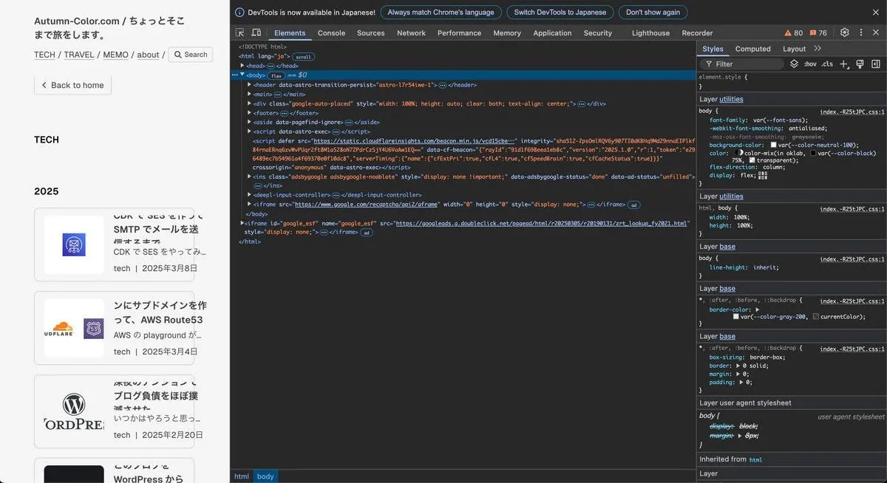
Task: Expand the head element node
Action: 242,66
